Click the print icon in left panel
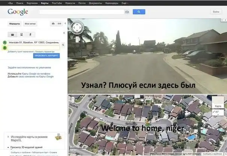The width and height of the screenshot is (227, 156). click(x=53, y=24)
